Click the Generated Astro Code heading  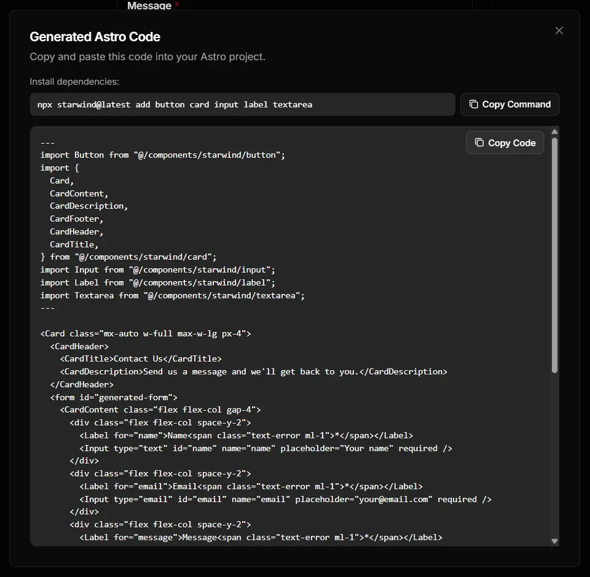(95, 37)
